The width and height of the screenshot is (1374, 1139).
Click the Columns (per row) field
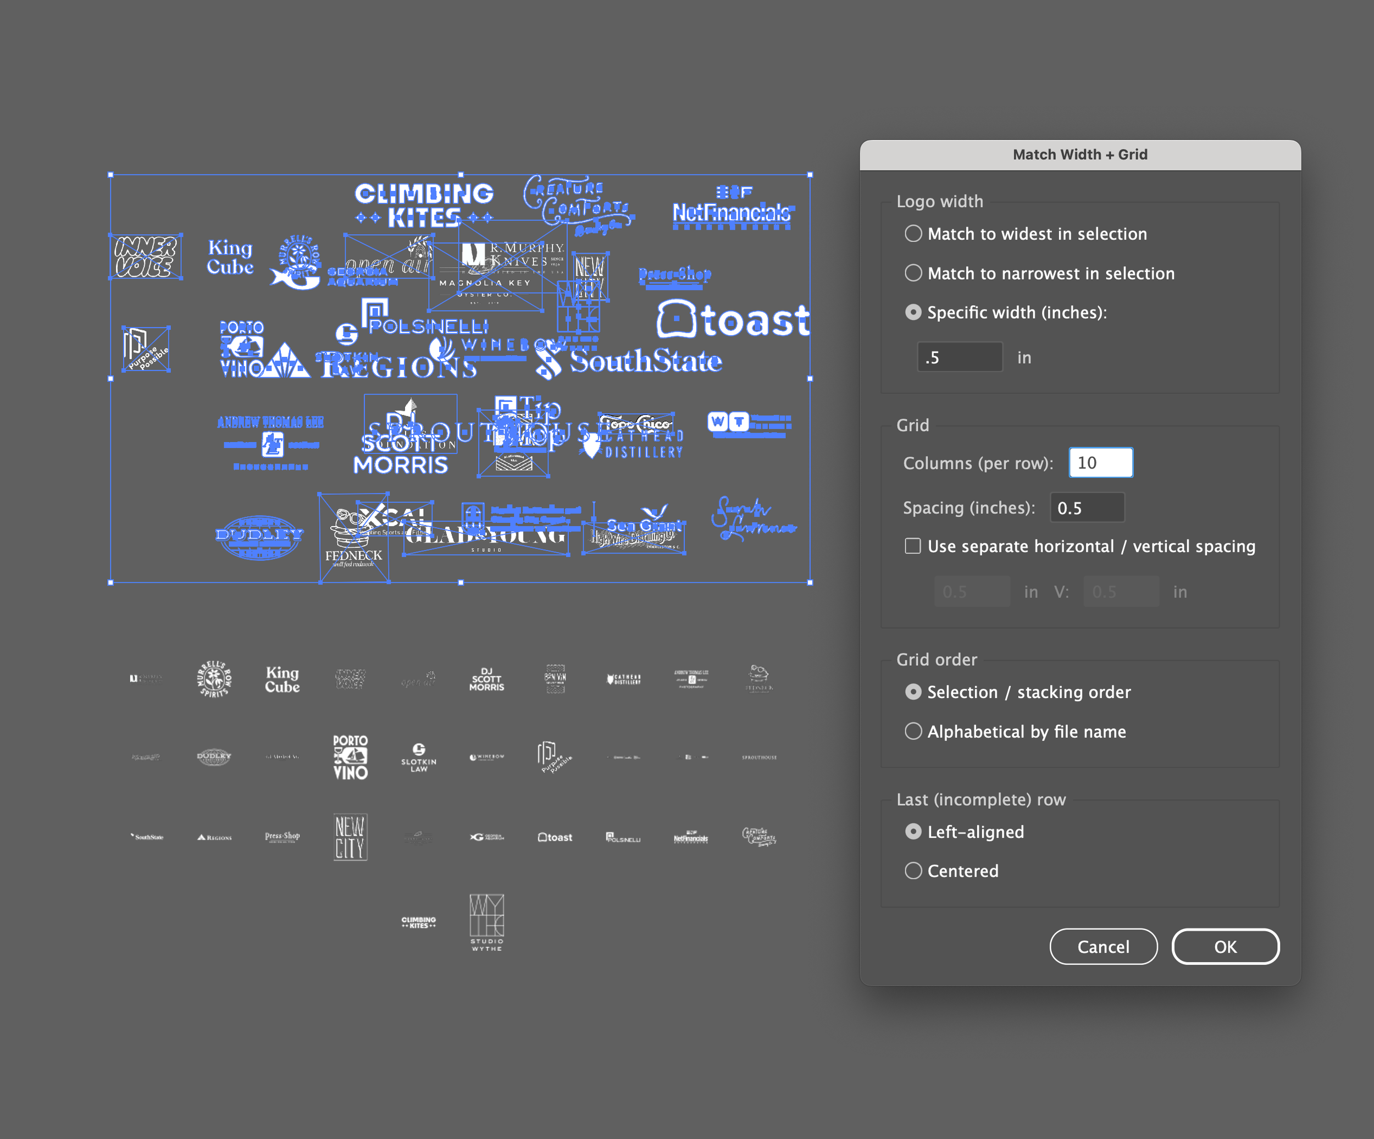(1100, 463)
